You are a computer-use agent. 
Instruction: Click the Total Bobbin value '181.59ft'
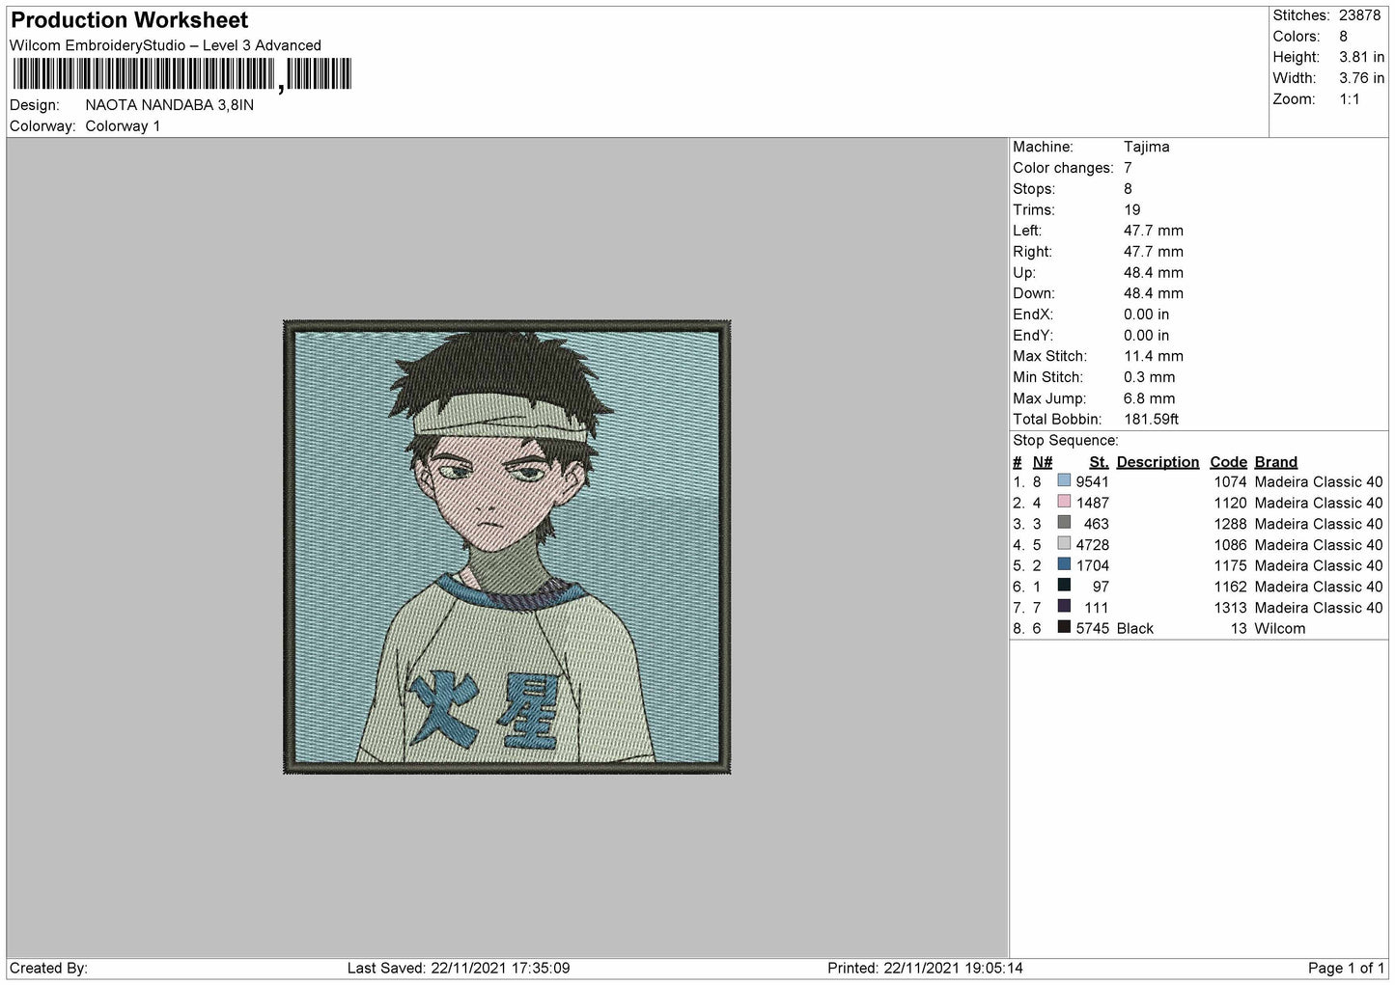[x=1152, y=421]
